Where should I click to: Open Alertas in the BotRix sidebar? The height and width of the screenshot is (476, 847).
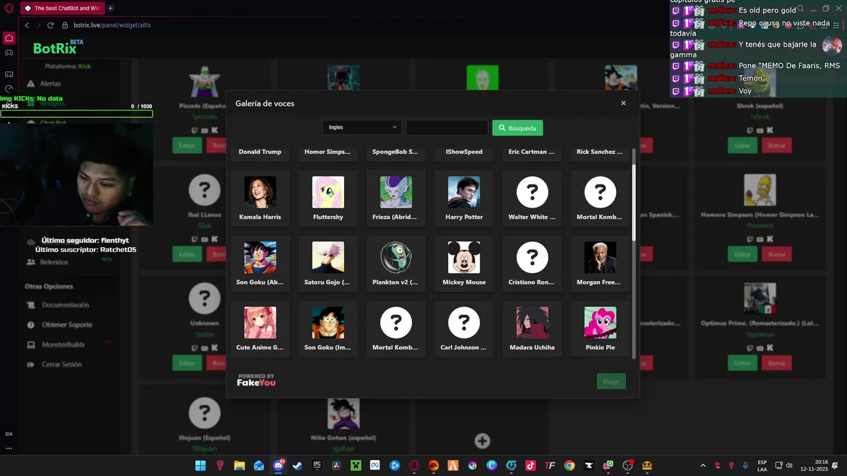pyautogui.click(x=50, y=84)
